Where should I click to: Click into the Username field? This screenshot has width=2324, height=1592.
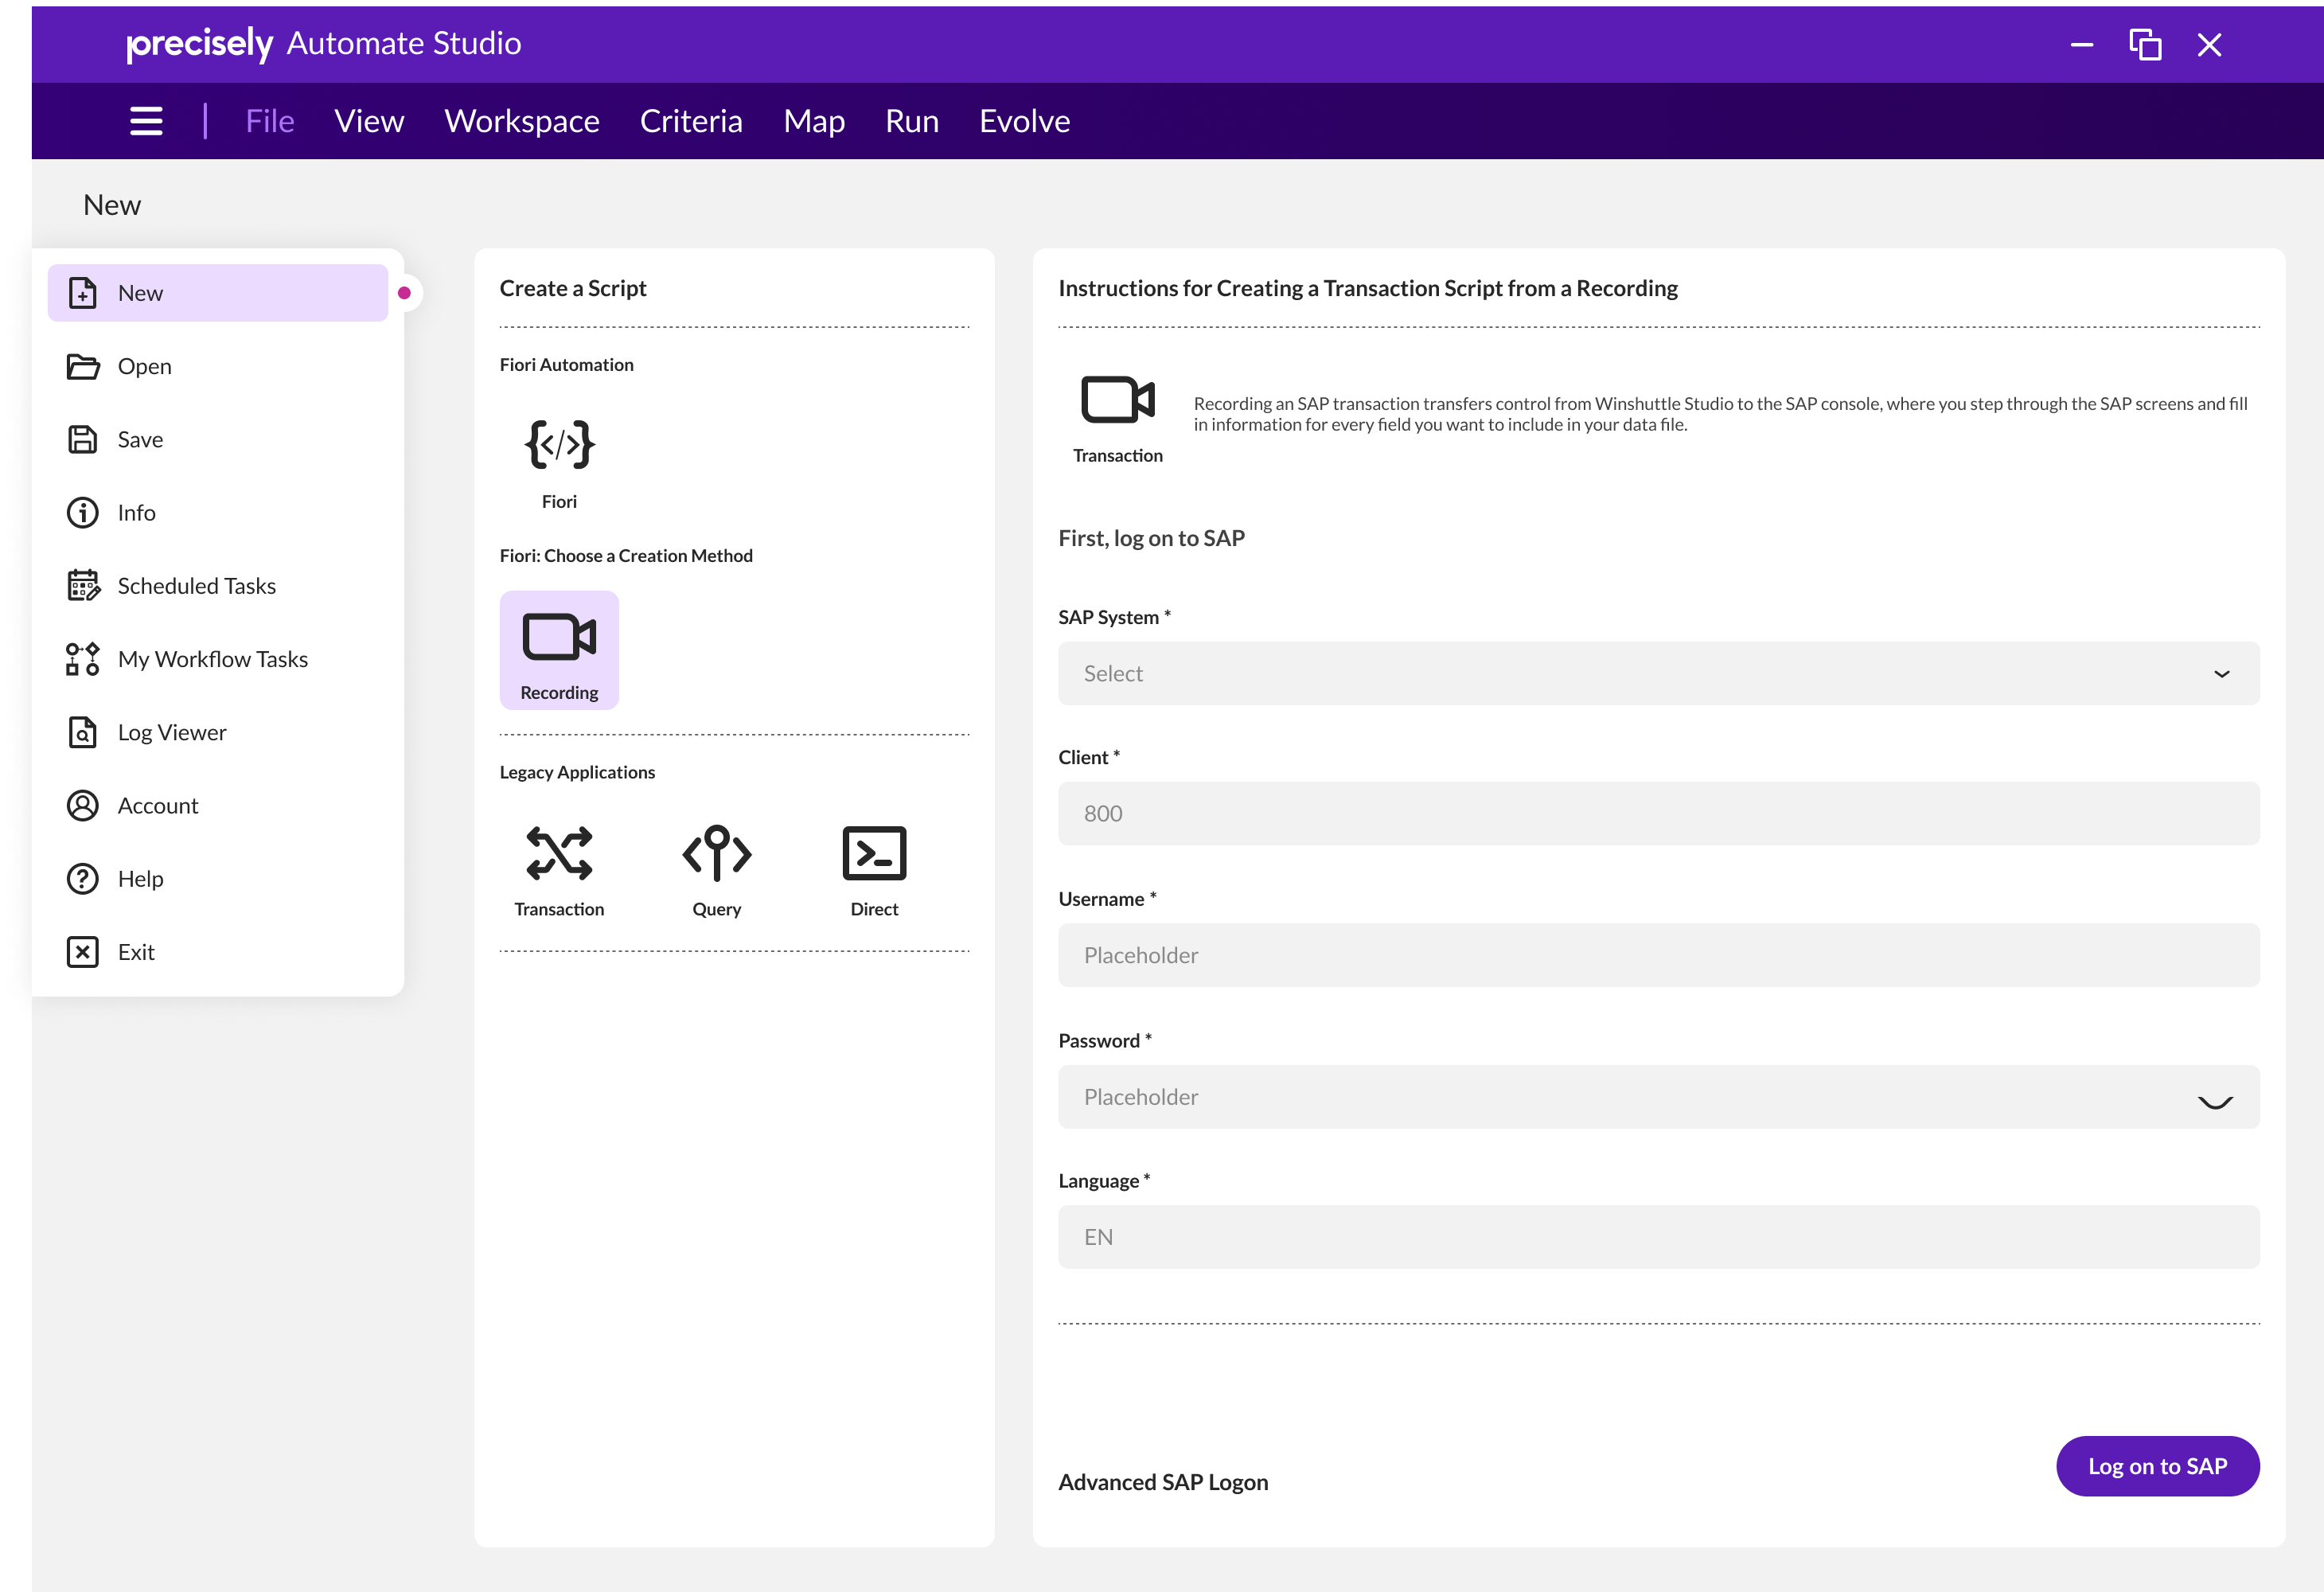point(1658,955)
